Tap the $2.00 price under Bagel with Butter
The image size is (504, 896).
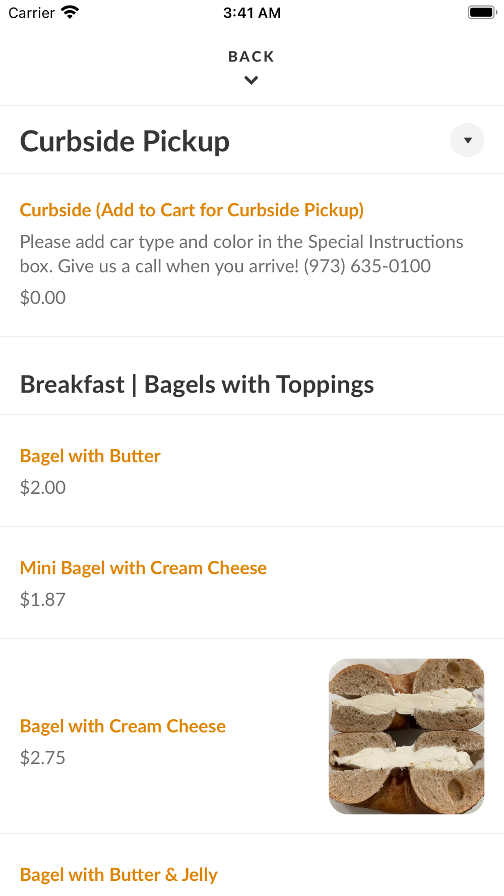(43, 487)
